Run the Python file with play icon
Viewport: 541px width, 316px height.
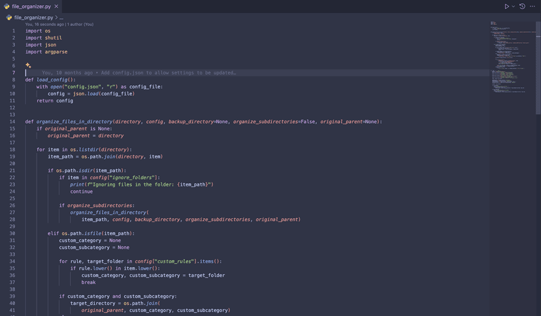[x=506, y=7]
